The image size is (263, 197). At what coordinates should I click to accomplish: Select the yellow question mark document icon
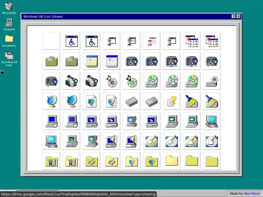click(x=172, y=101)
